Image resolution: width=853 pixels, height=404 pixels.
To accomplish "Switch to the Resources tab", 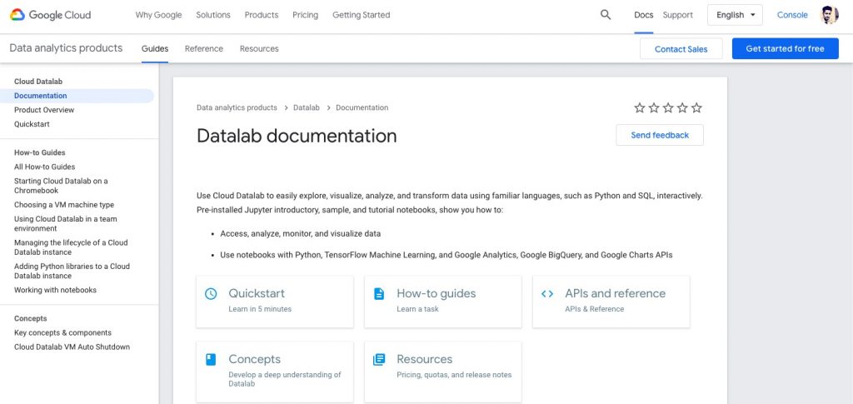I will 259,48.
